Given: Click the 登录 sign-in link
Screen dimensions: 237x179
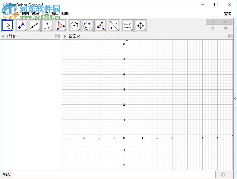Looking at the screenshot, I should pyautogui.click(x=228, y=14).
